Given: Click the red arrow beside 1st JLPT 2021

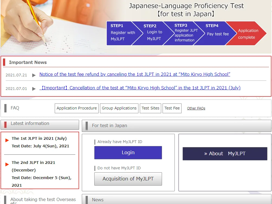Looking at the screenshot, I should click(7, 140).
